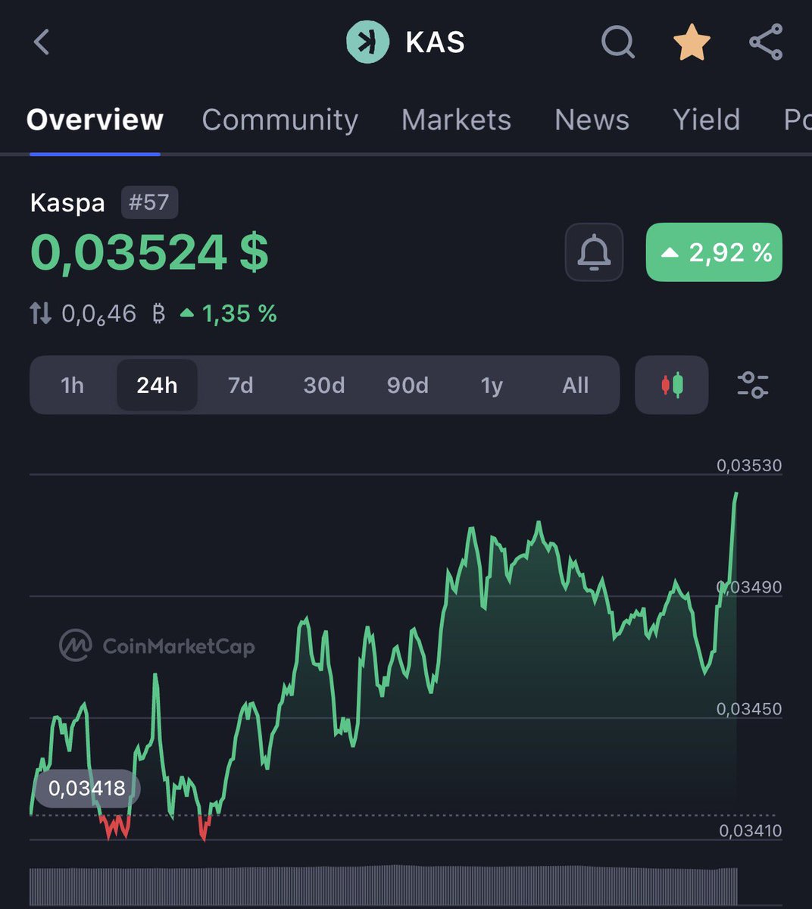Image resolution: width=812 pixels, height=909 pixels.
Task: Tap the 0,03524 $ price
Action: pos(149,252)
